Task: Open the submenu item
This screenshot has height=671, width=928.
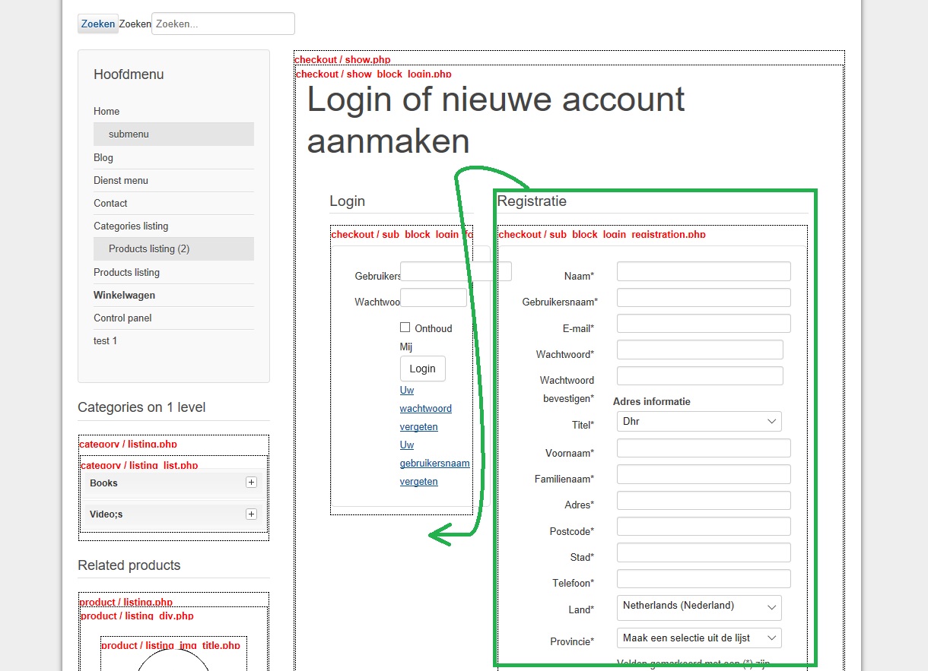Action: [173, 134]
